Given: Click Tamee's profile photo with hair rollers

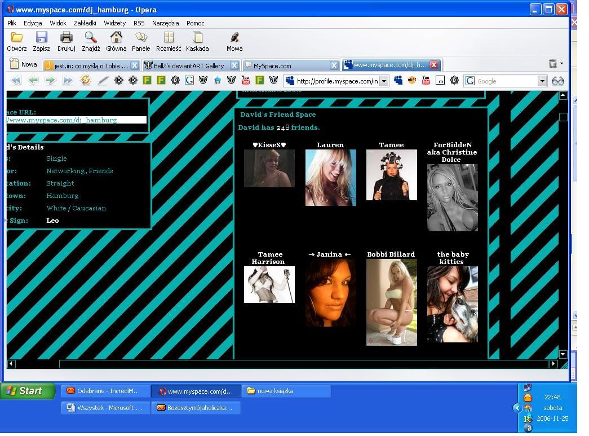Looking at the screenshot, I should tap(391, 175).
